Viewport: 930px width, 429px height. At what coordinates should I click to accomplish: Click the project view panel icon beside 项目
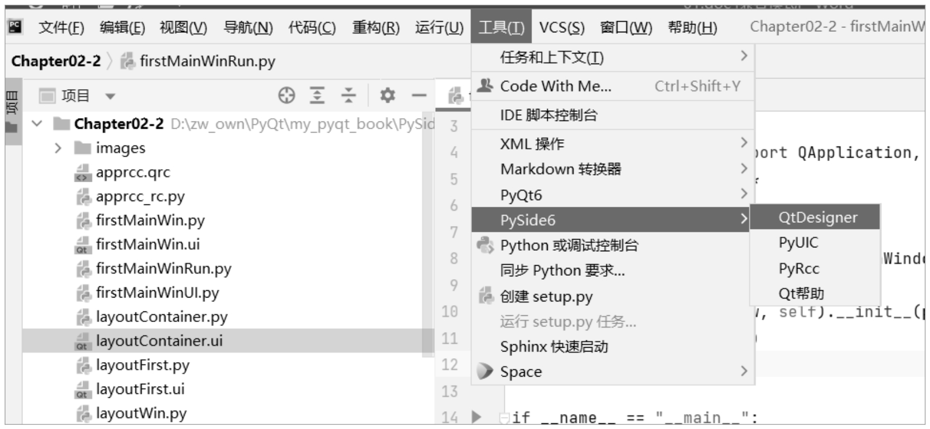(x=47, y=96)
